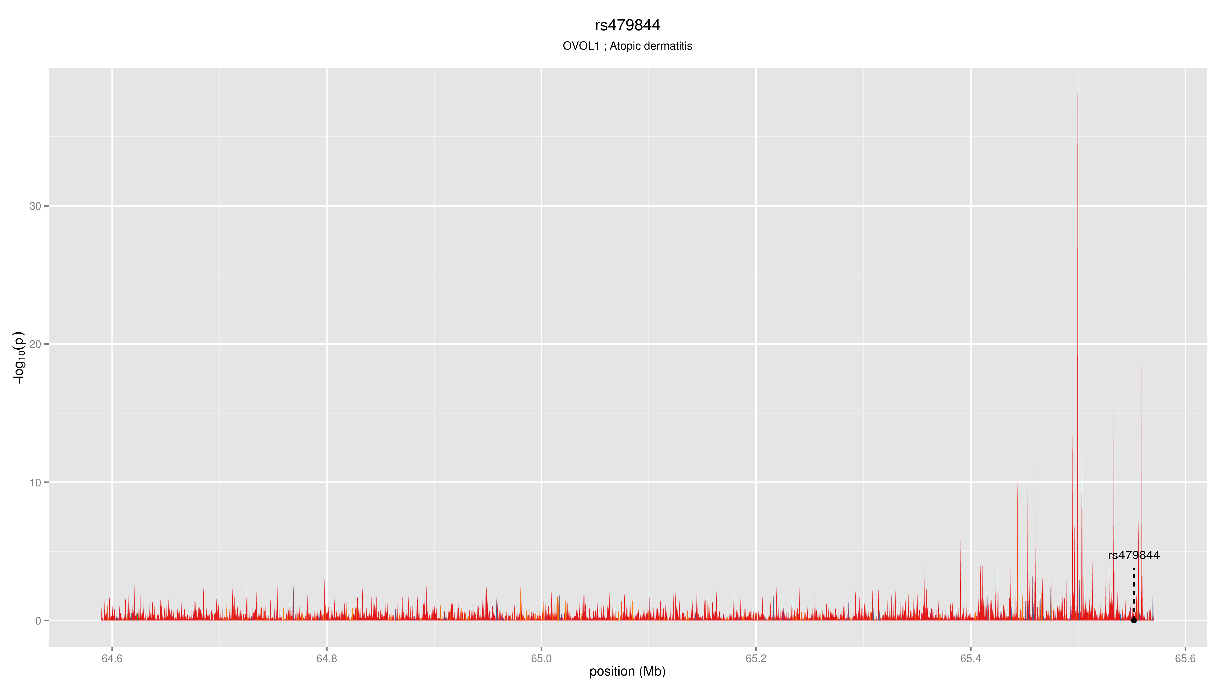Click the y-axis label -log10(p)
This screenshot has height=687, width=1222.
pyautogui.click(x=19, y=357)
